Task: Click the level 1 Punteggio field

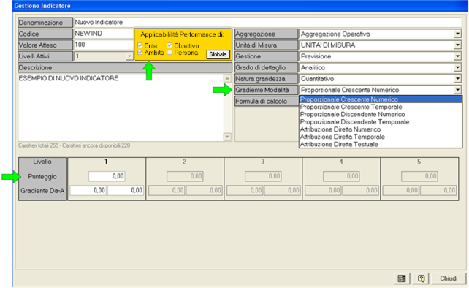Action: point(107,176)
